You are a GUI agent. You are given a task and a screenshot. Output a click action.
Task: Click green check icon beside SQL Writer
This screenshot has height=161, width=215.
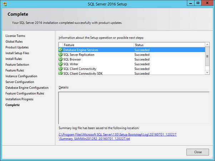click(x=60, y=64)
